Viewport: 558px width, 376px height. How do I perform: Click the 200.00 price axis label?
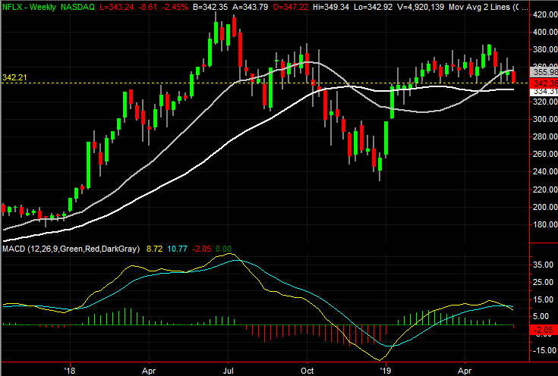point(545,207)
